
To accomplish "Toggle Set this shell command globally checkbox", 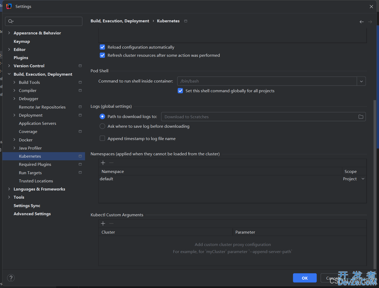I will point(180,91).
